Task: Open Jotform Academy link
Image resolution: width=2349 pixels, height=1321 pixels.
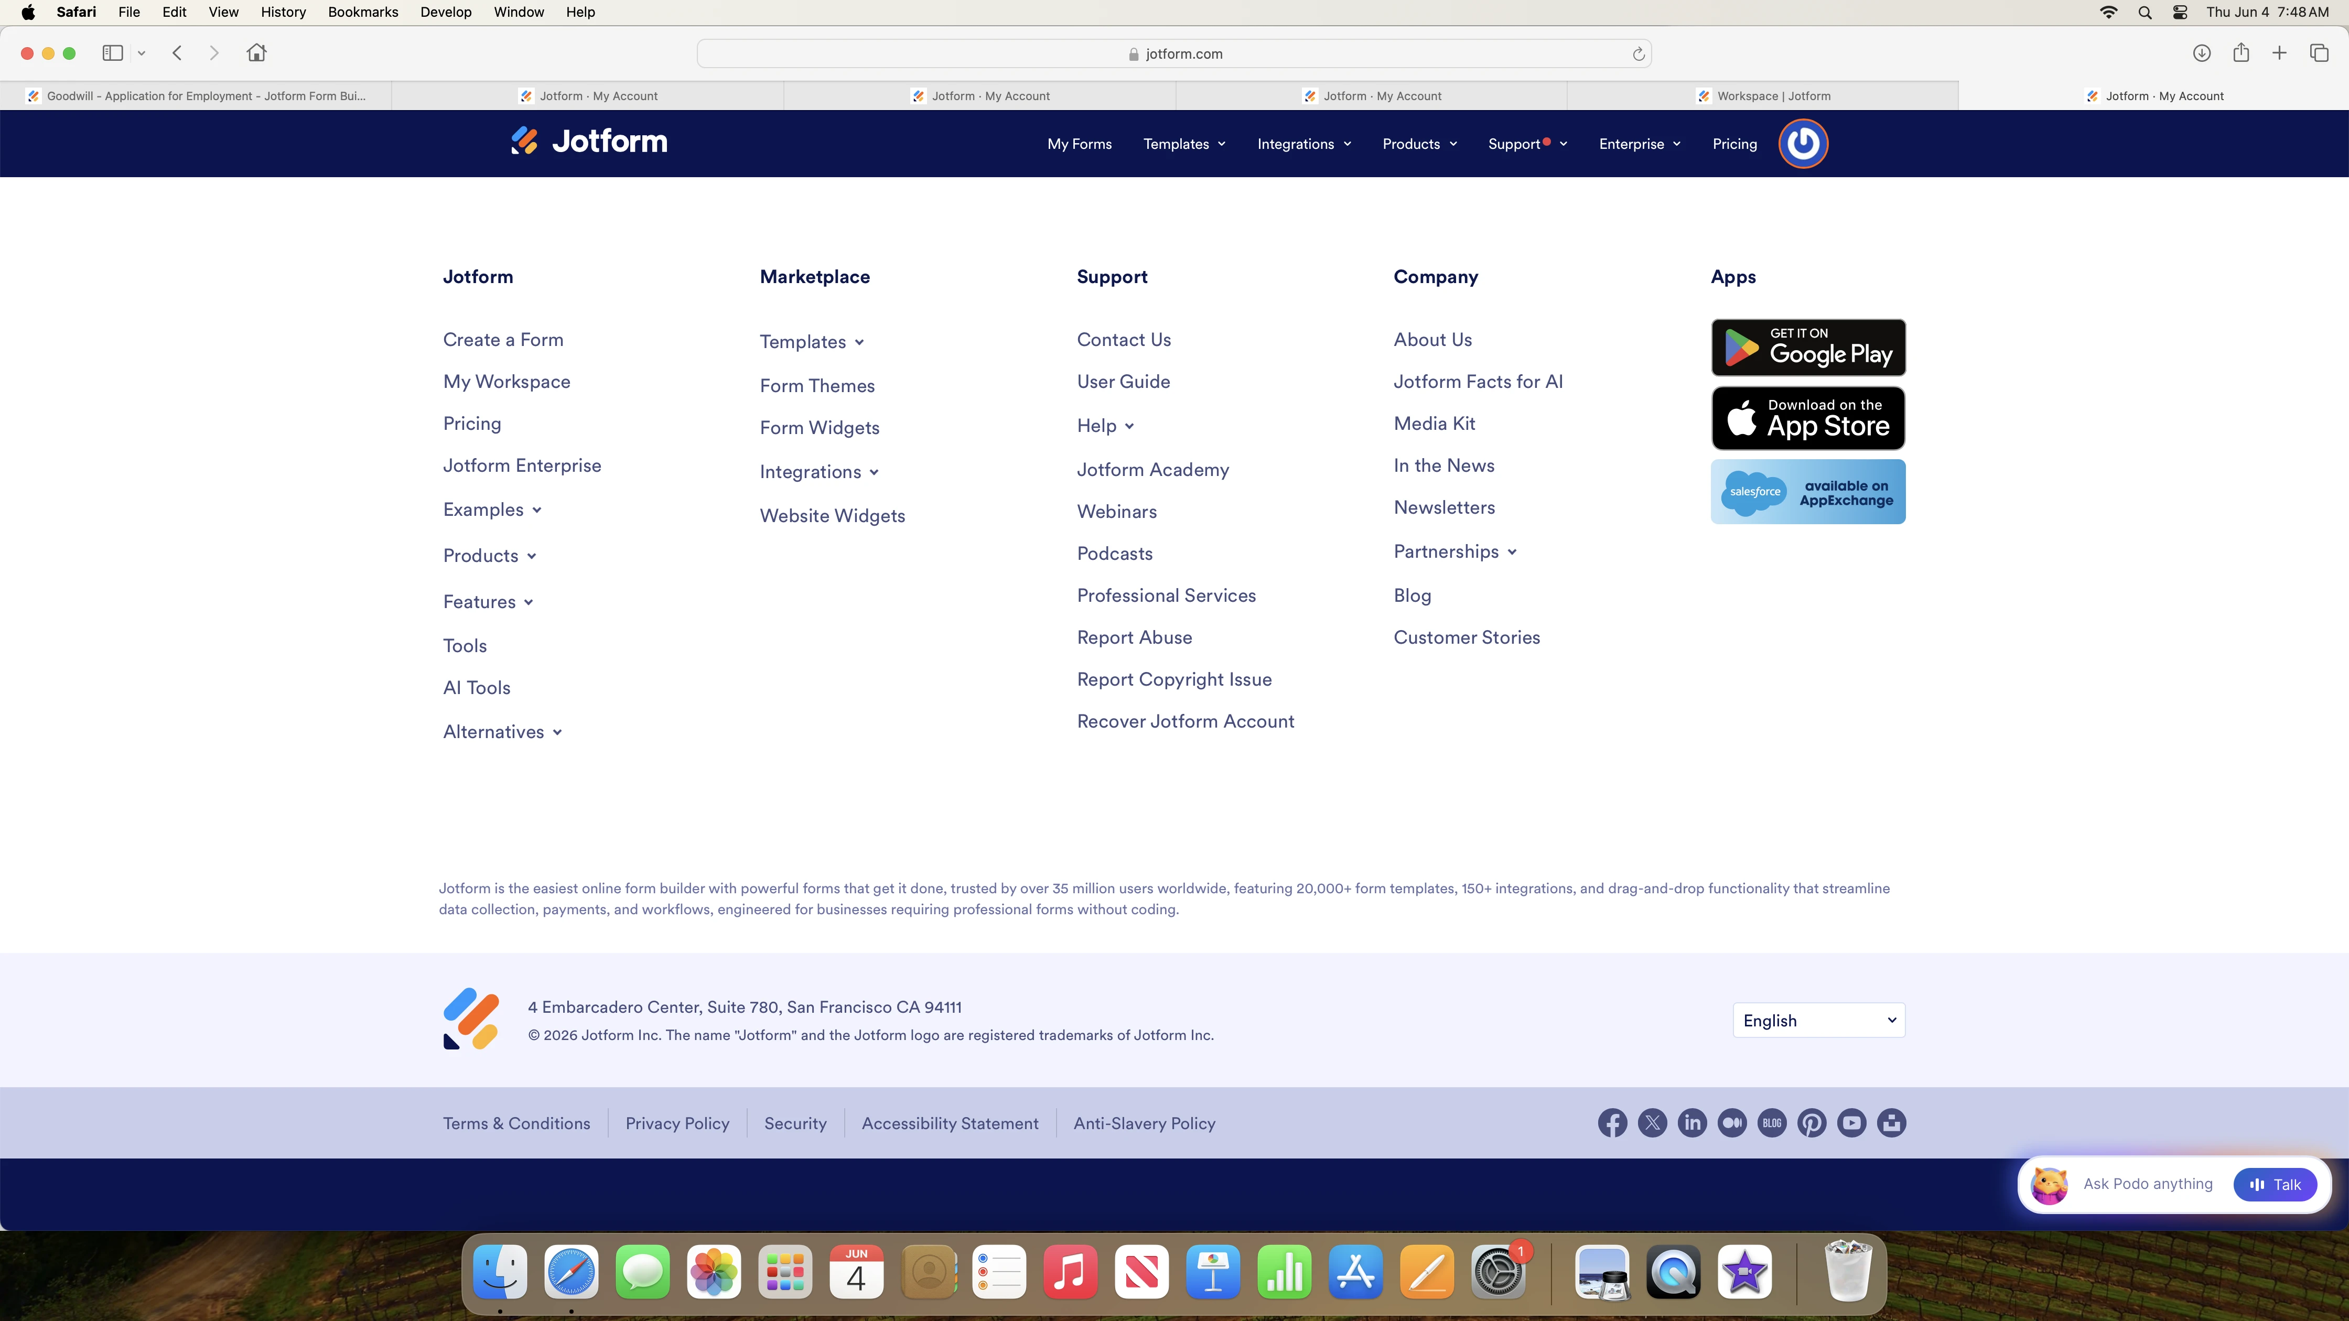Action: pyautogui.click(x=1152, y=470)
